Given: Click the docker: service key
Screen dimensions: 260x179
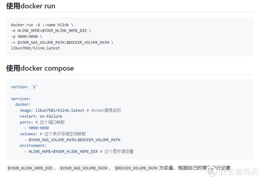Looking at the screenshot, I should (x=23, y=104).
